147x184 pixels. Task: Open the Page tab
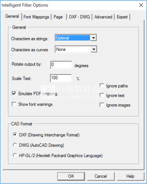point(58,17)
